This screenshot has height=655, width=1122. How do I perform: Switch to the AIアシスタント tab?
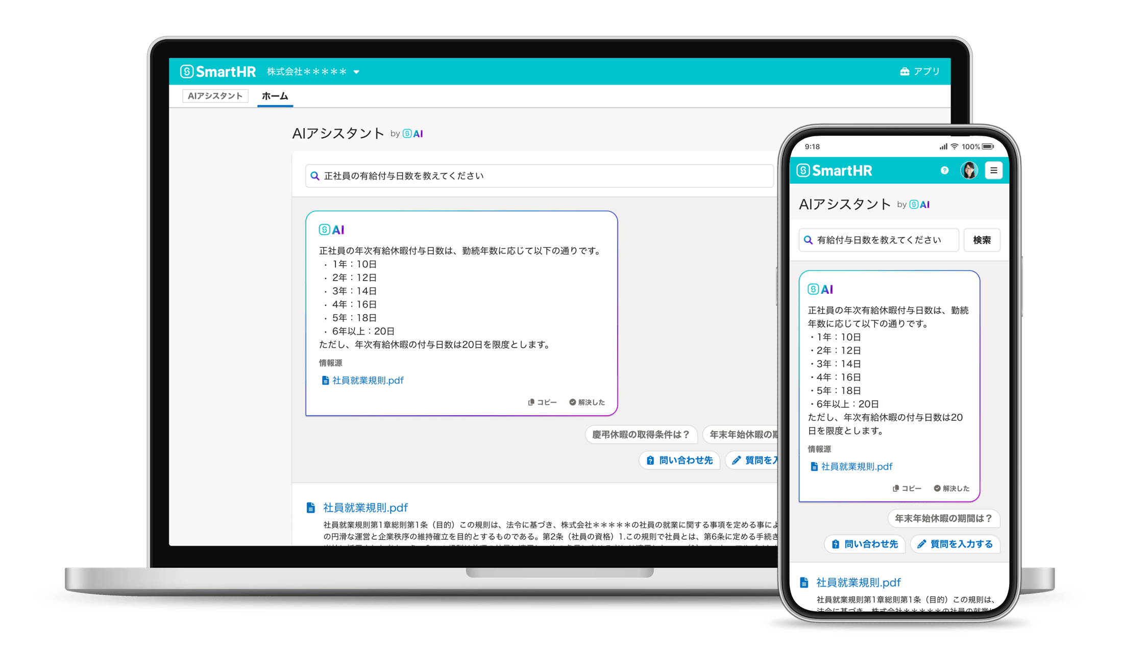point(215,95)
